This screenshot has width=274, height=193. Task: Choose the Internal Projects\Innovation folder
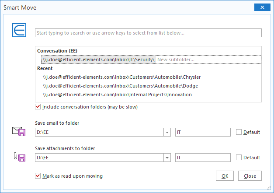117,95
